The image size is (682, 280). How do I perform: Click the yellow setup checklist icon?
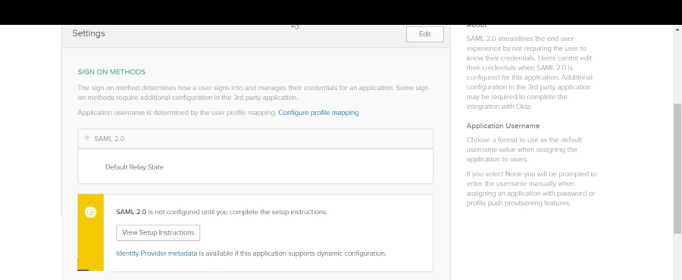pos(90,213)
